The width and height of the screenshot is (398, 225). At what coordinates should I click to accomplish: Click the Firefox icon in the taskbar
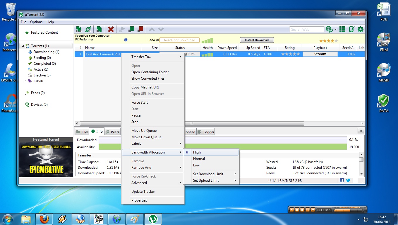pyautogui.click(x=44, y=219)
